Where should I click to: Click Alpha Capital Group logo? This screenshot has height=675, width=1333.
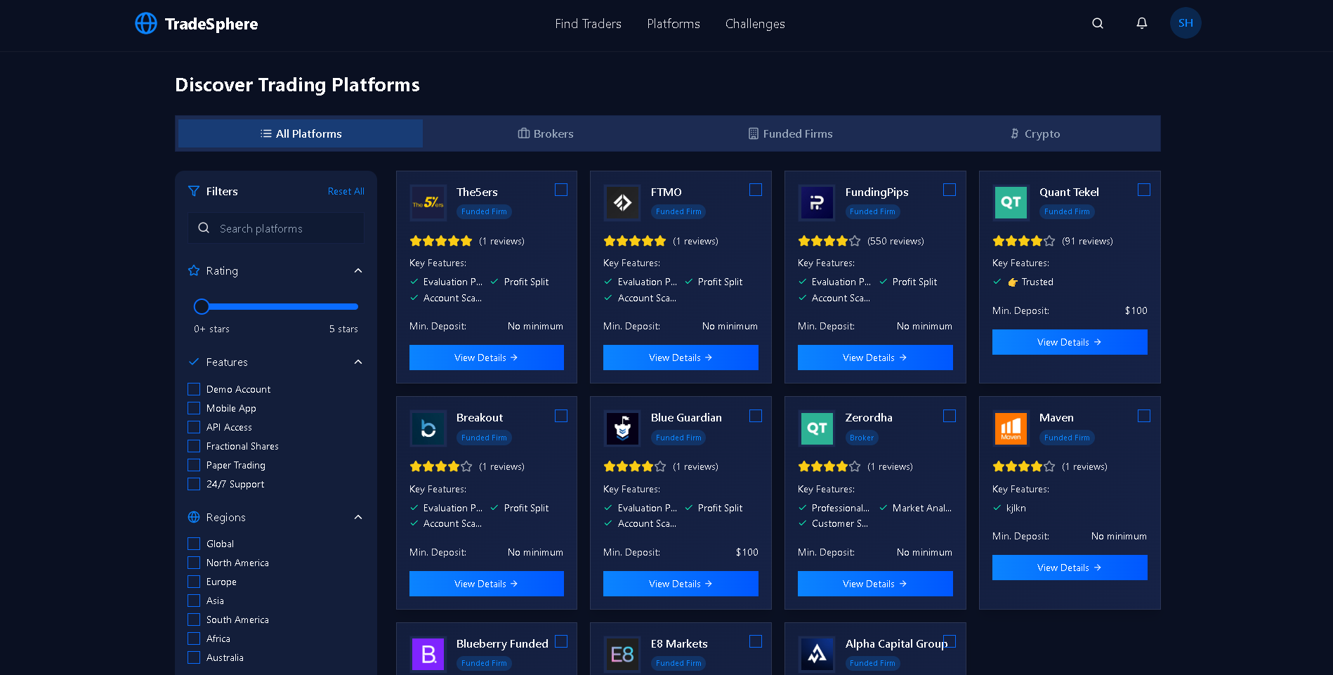817,655
